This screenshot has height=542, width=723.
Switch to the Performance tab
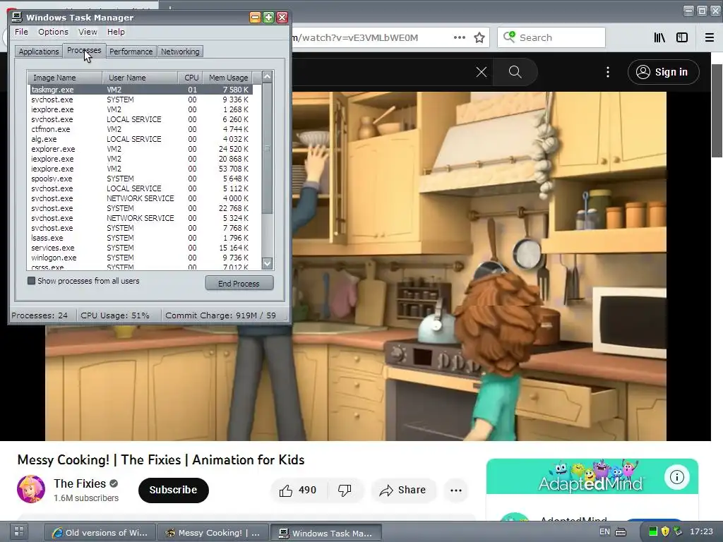[131, 52]
